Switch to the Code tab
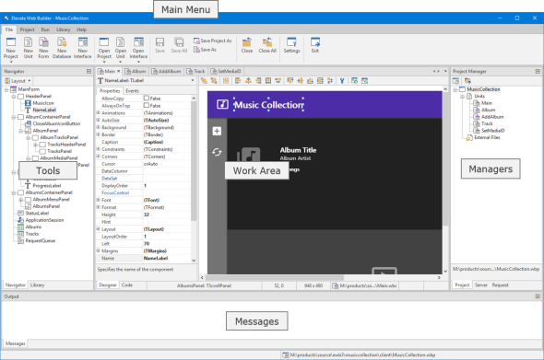This screenshot has width=544, height=360. pyautogui.click(x=127, y=285)
